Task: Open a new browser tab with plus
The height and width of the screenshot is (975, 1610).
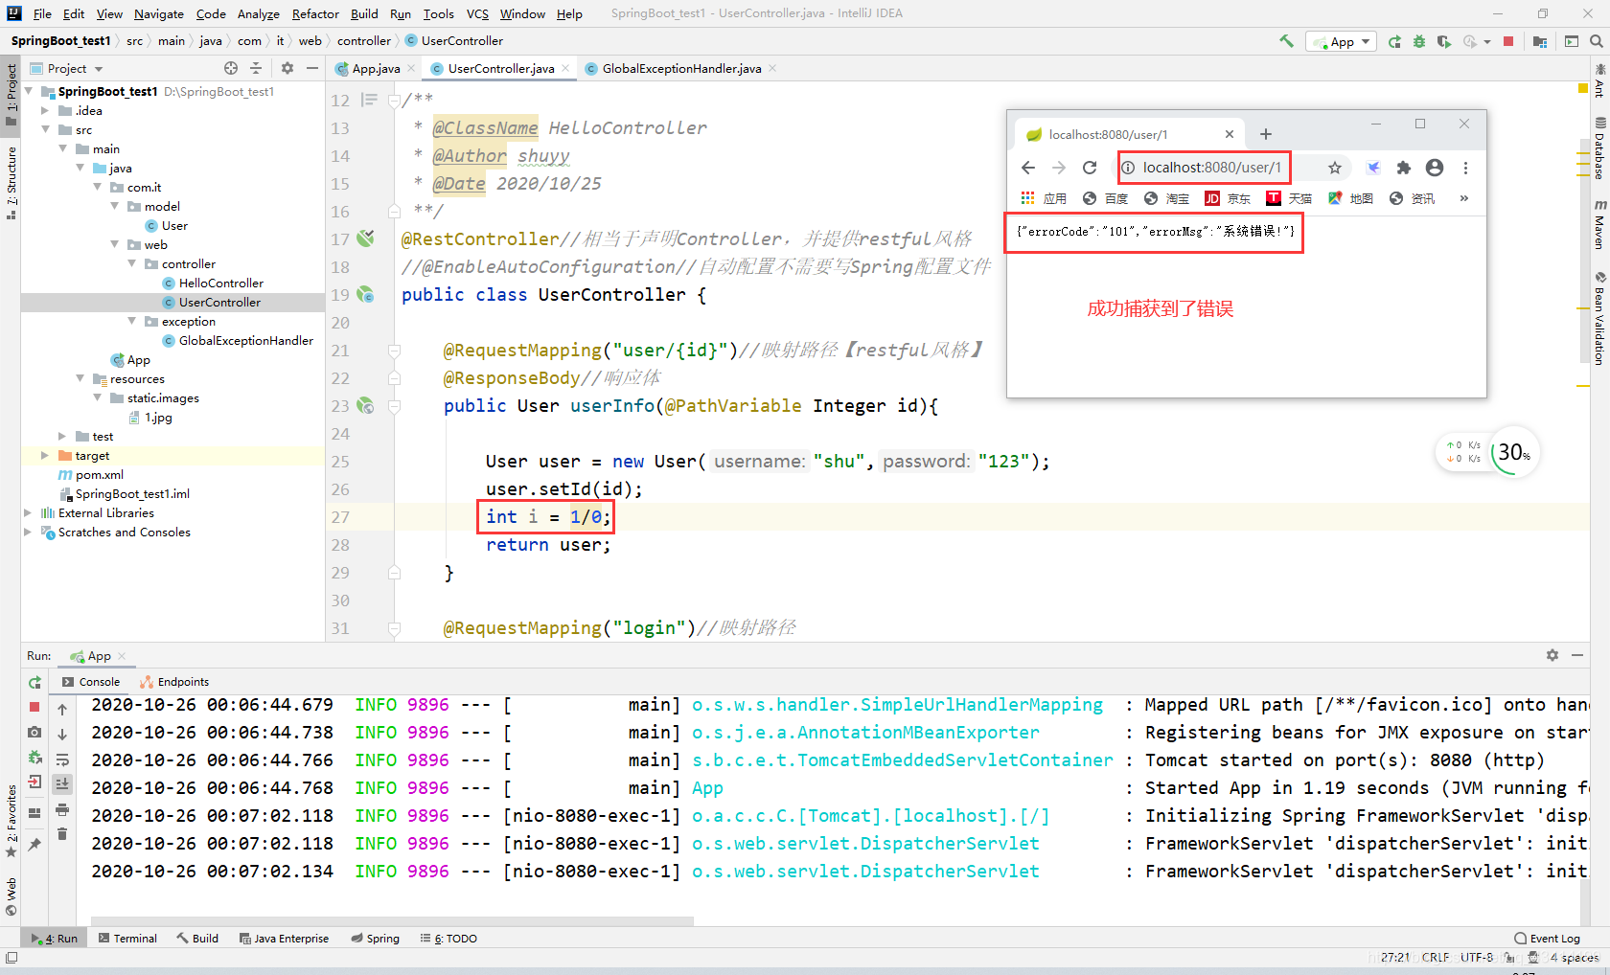Action: 1266,134
